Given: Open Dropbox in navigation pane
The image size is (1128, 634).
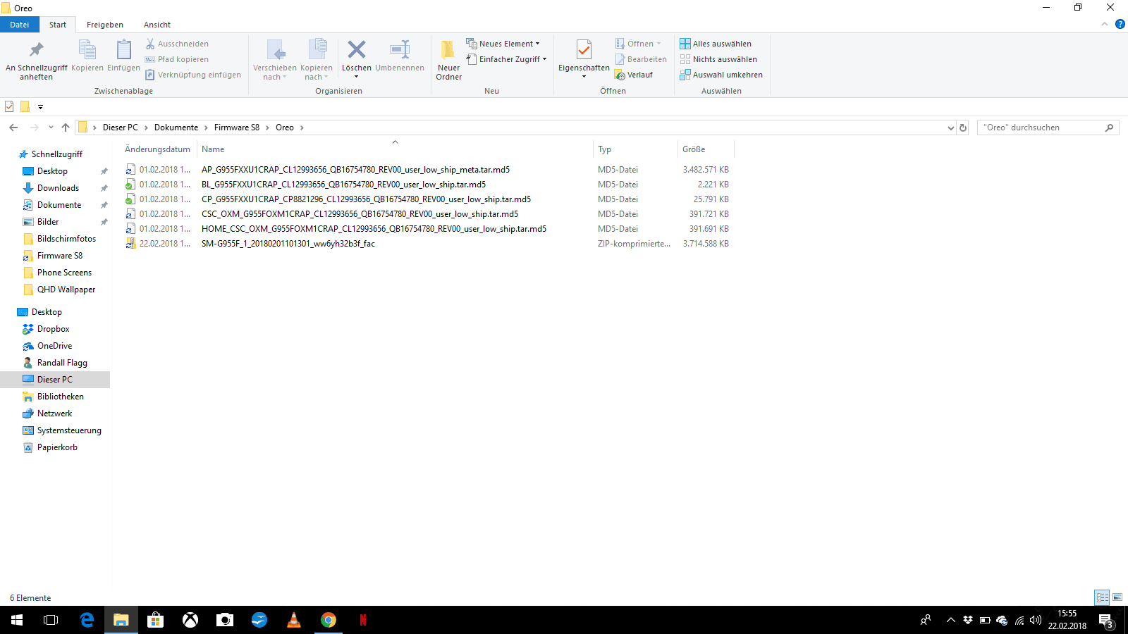Looking at the screenshot, I should coord(54,329).
